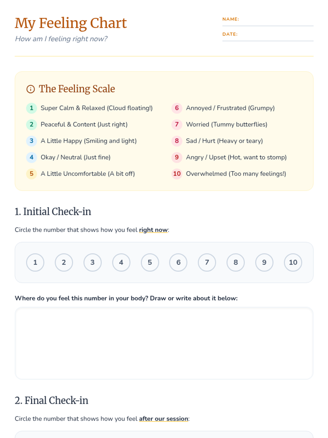
Task: Click the green number 1 scale badge
Action: point(31,108)
